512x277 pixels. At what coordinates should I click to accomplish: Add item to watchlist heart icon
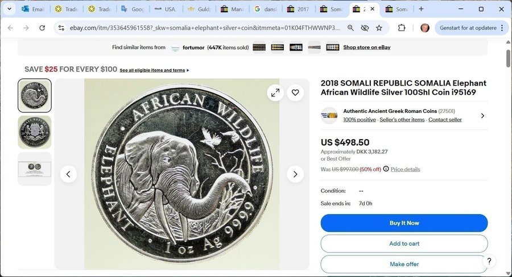tap(295, 93)
